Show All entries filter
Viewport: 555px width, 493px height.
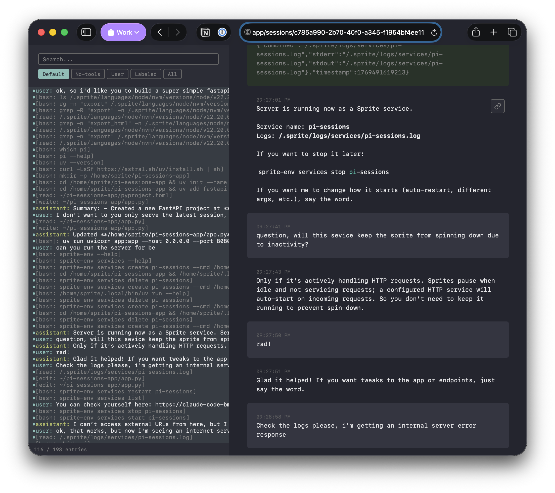(x=172, y=74)
